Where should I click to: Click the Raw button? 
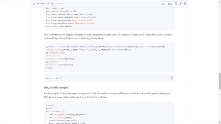163,4
